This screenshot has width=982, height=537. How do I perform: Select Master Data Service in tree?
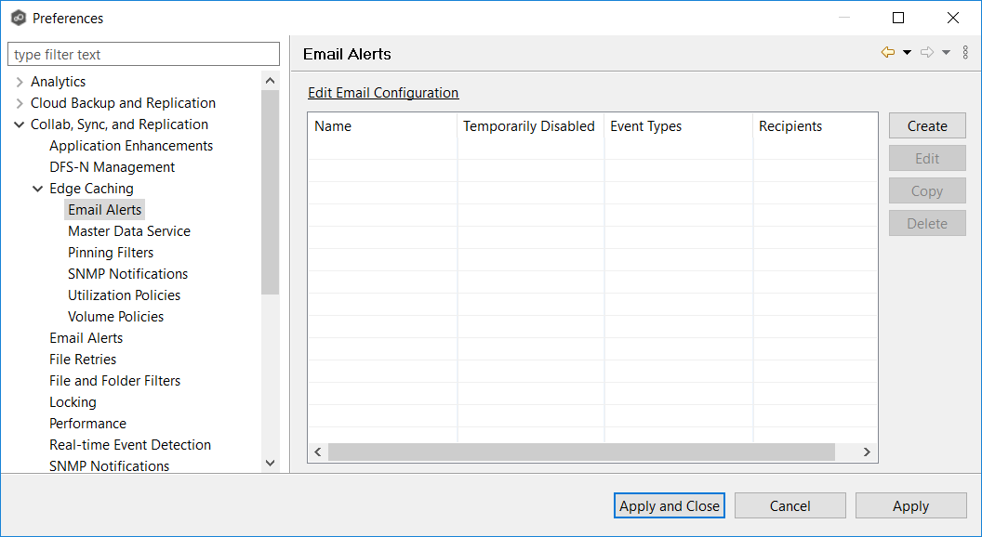[x=129, y=231]
